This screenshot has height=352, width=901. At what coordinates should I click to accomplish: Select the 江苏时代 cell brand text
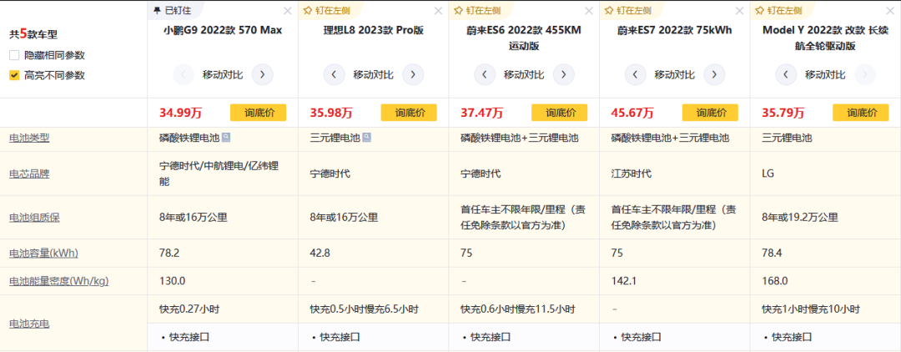[632, 173]
